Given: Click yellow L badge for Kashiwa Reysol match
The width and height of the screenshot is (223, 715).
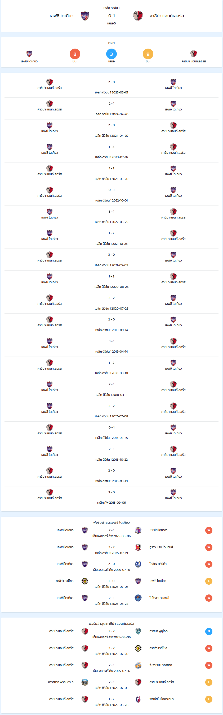Looking at the screenshot, I should [x=209, y=581].
